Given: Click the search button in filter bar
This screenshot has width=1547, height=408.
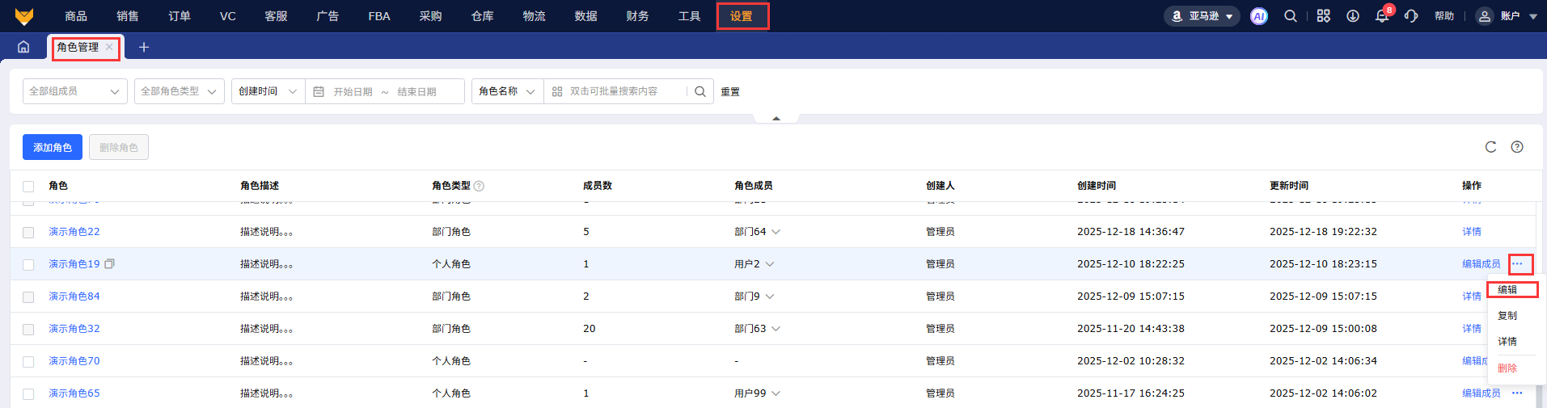Looking at the screenshot, I should (700, 91).
